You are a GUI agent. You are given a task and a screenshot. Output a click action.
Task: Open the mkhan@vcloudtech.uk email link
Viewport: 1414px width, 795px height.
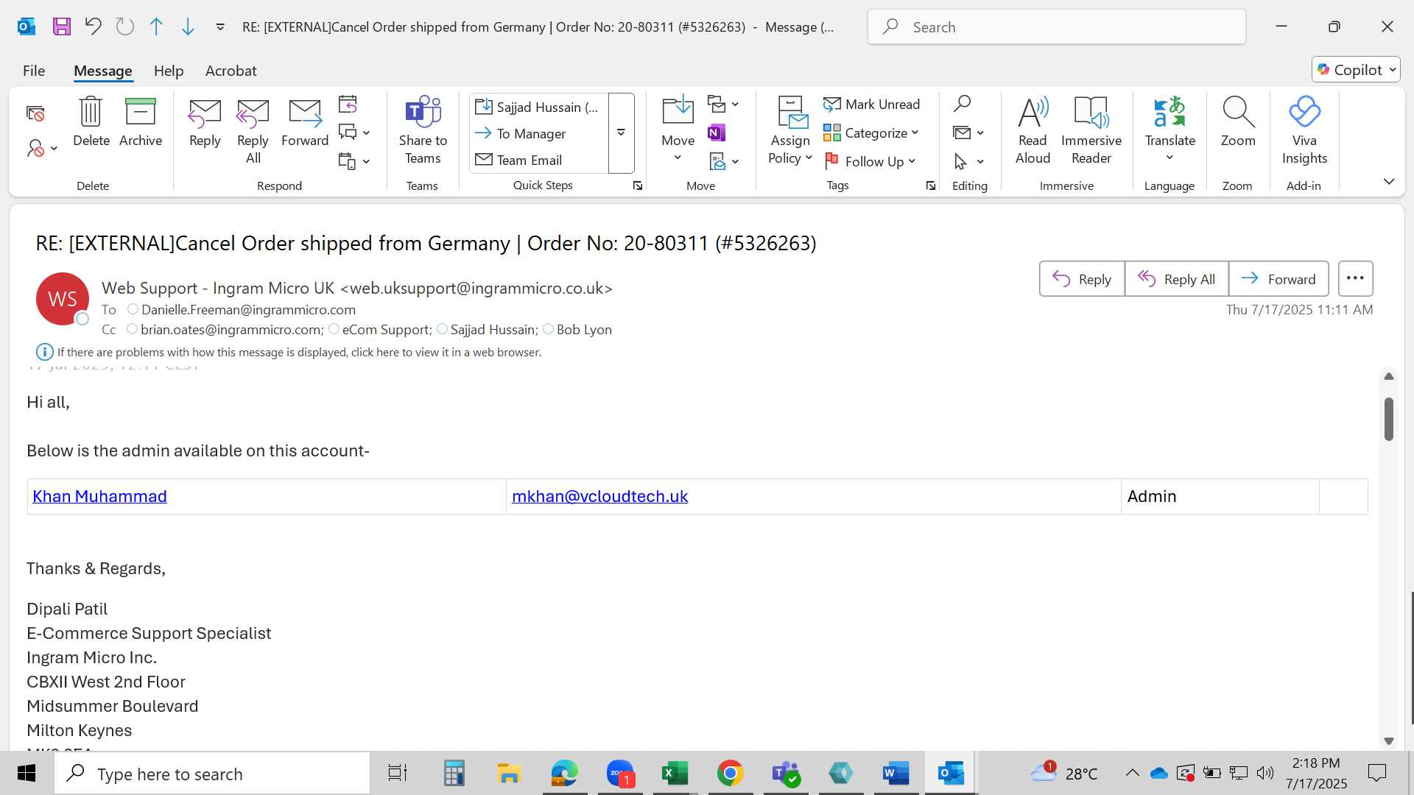tap(599, 497)
